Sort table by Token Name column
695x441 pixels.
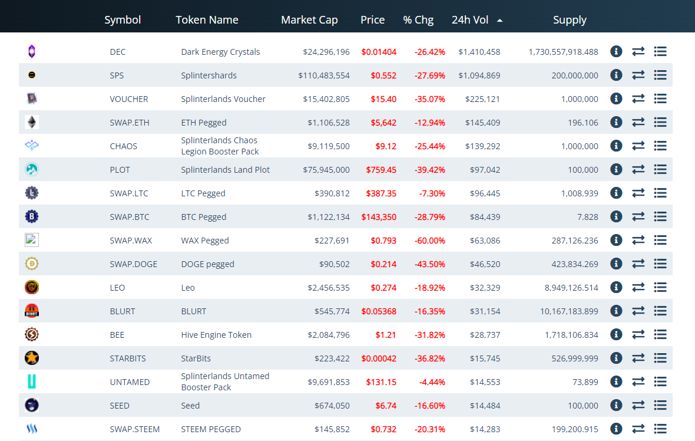pyautogui.click(x=207, y=20)
